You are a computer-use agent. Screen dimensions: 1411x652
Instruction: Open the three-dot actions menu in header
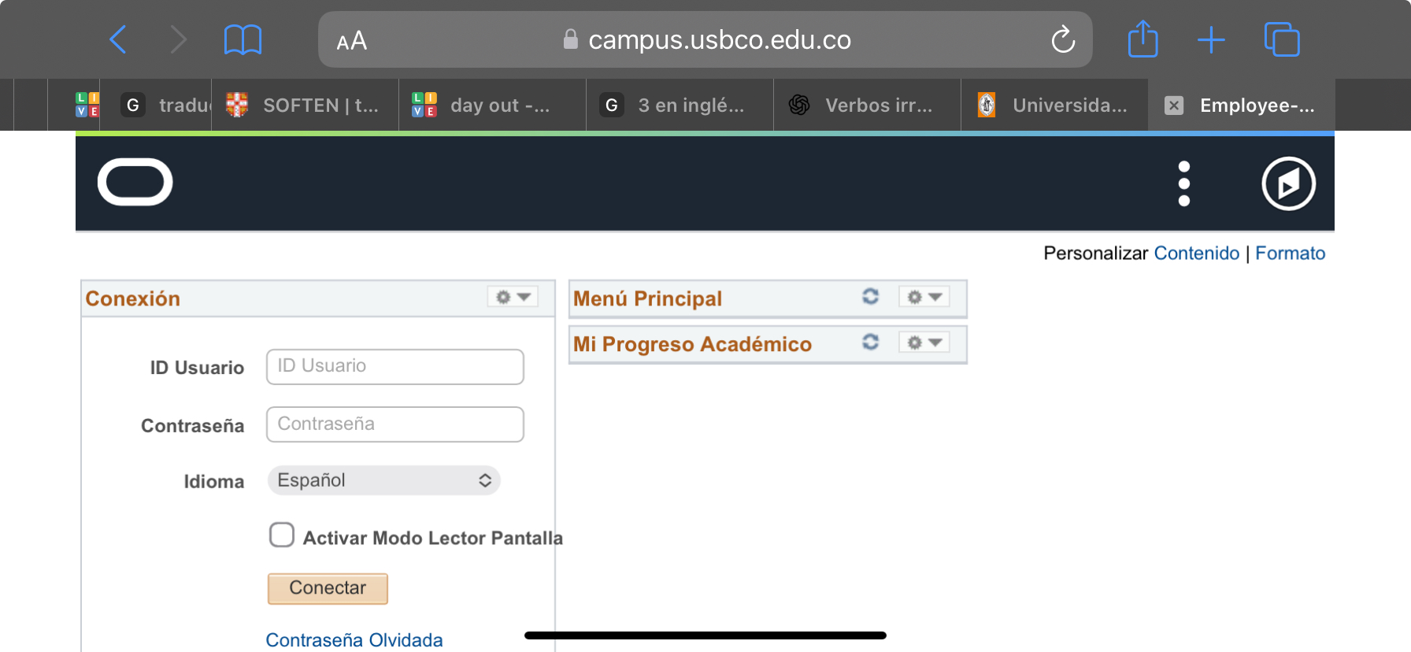[x=1183, y=183]
